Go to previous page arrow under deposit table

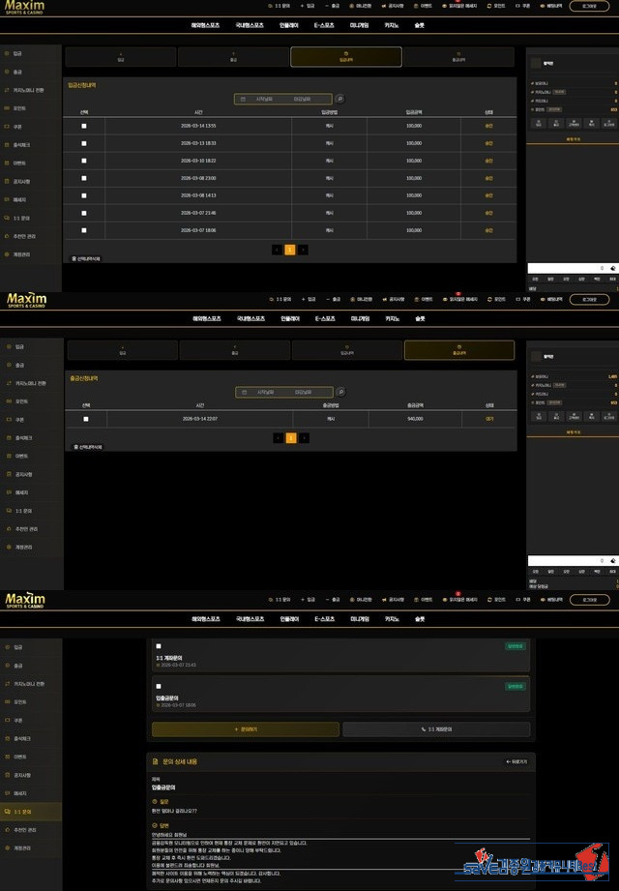[278, 250]
